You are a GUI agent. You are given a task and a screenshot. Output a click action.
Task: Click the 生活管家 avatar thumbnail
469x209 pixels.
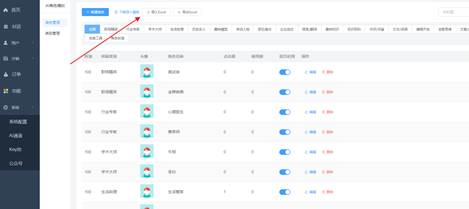tap(147, 191)
